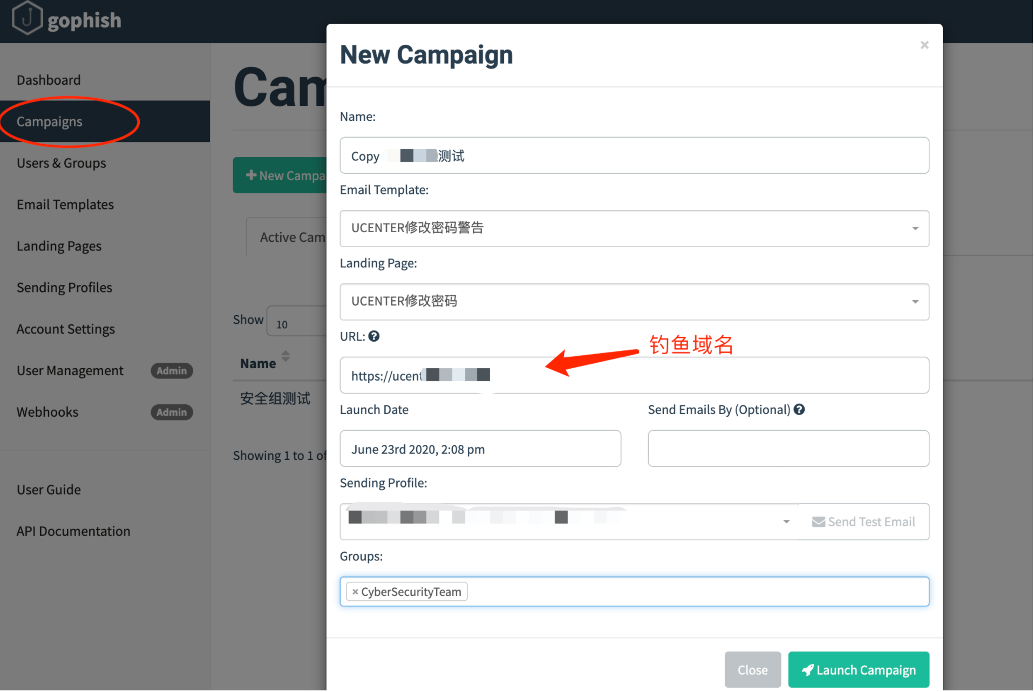This screenshot has height=692, width=1034.
Task: Click the gray Close button
Action: coord(752,670)
